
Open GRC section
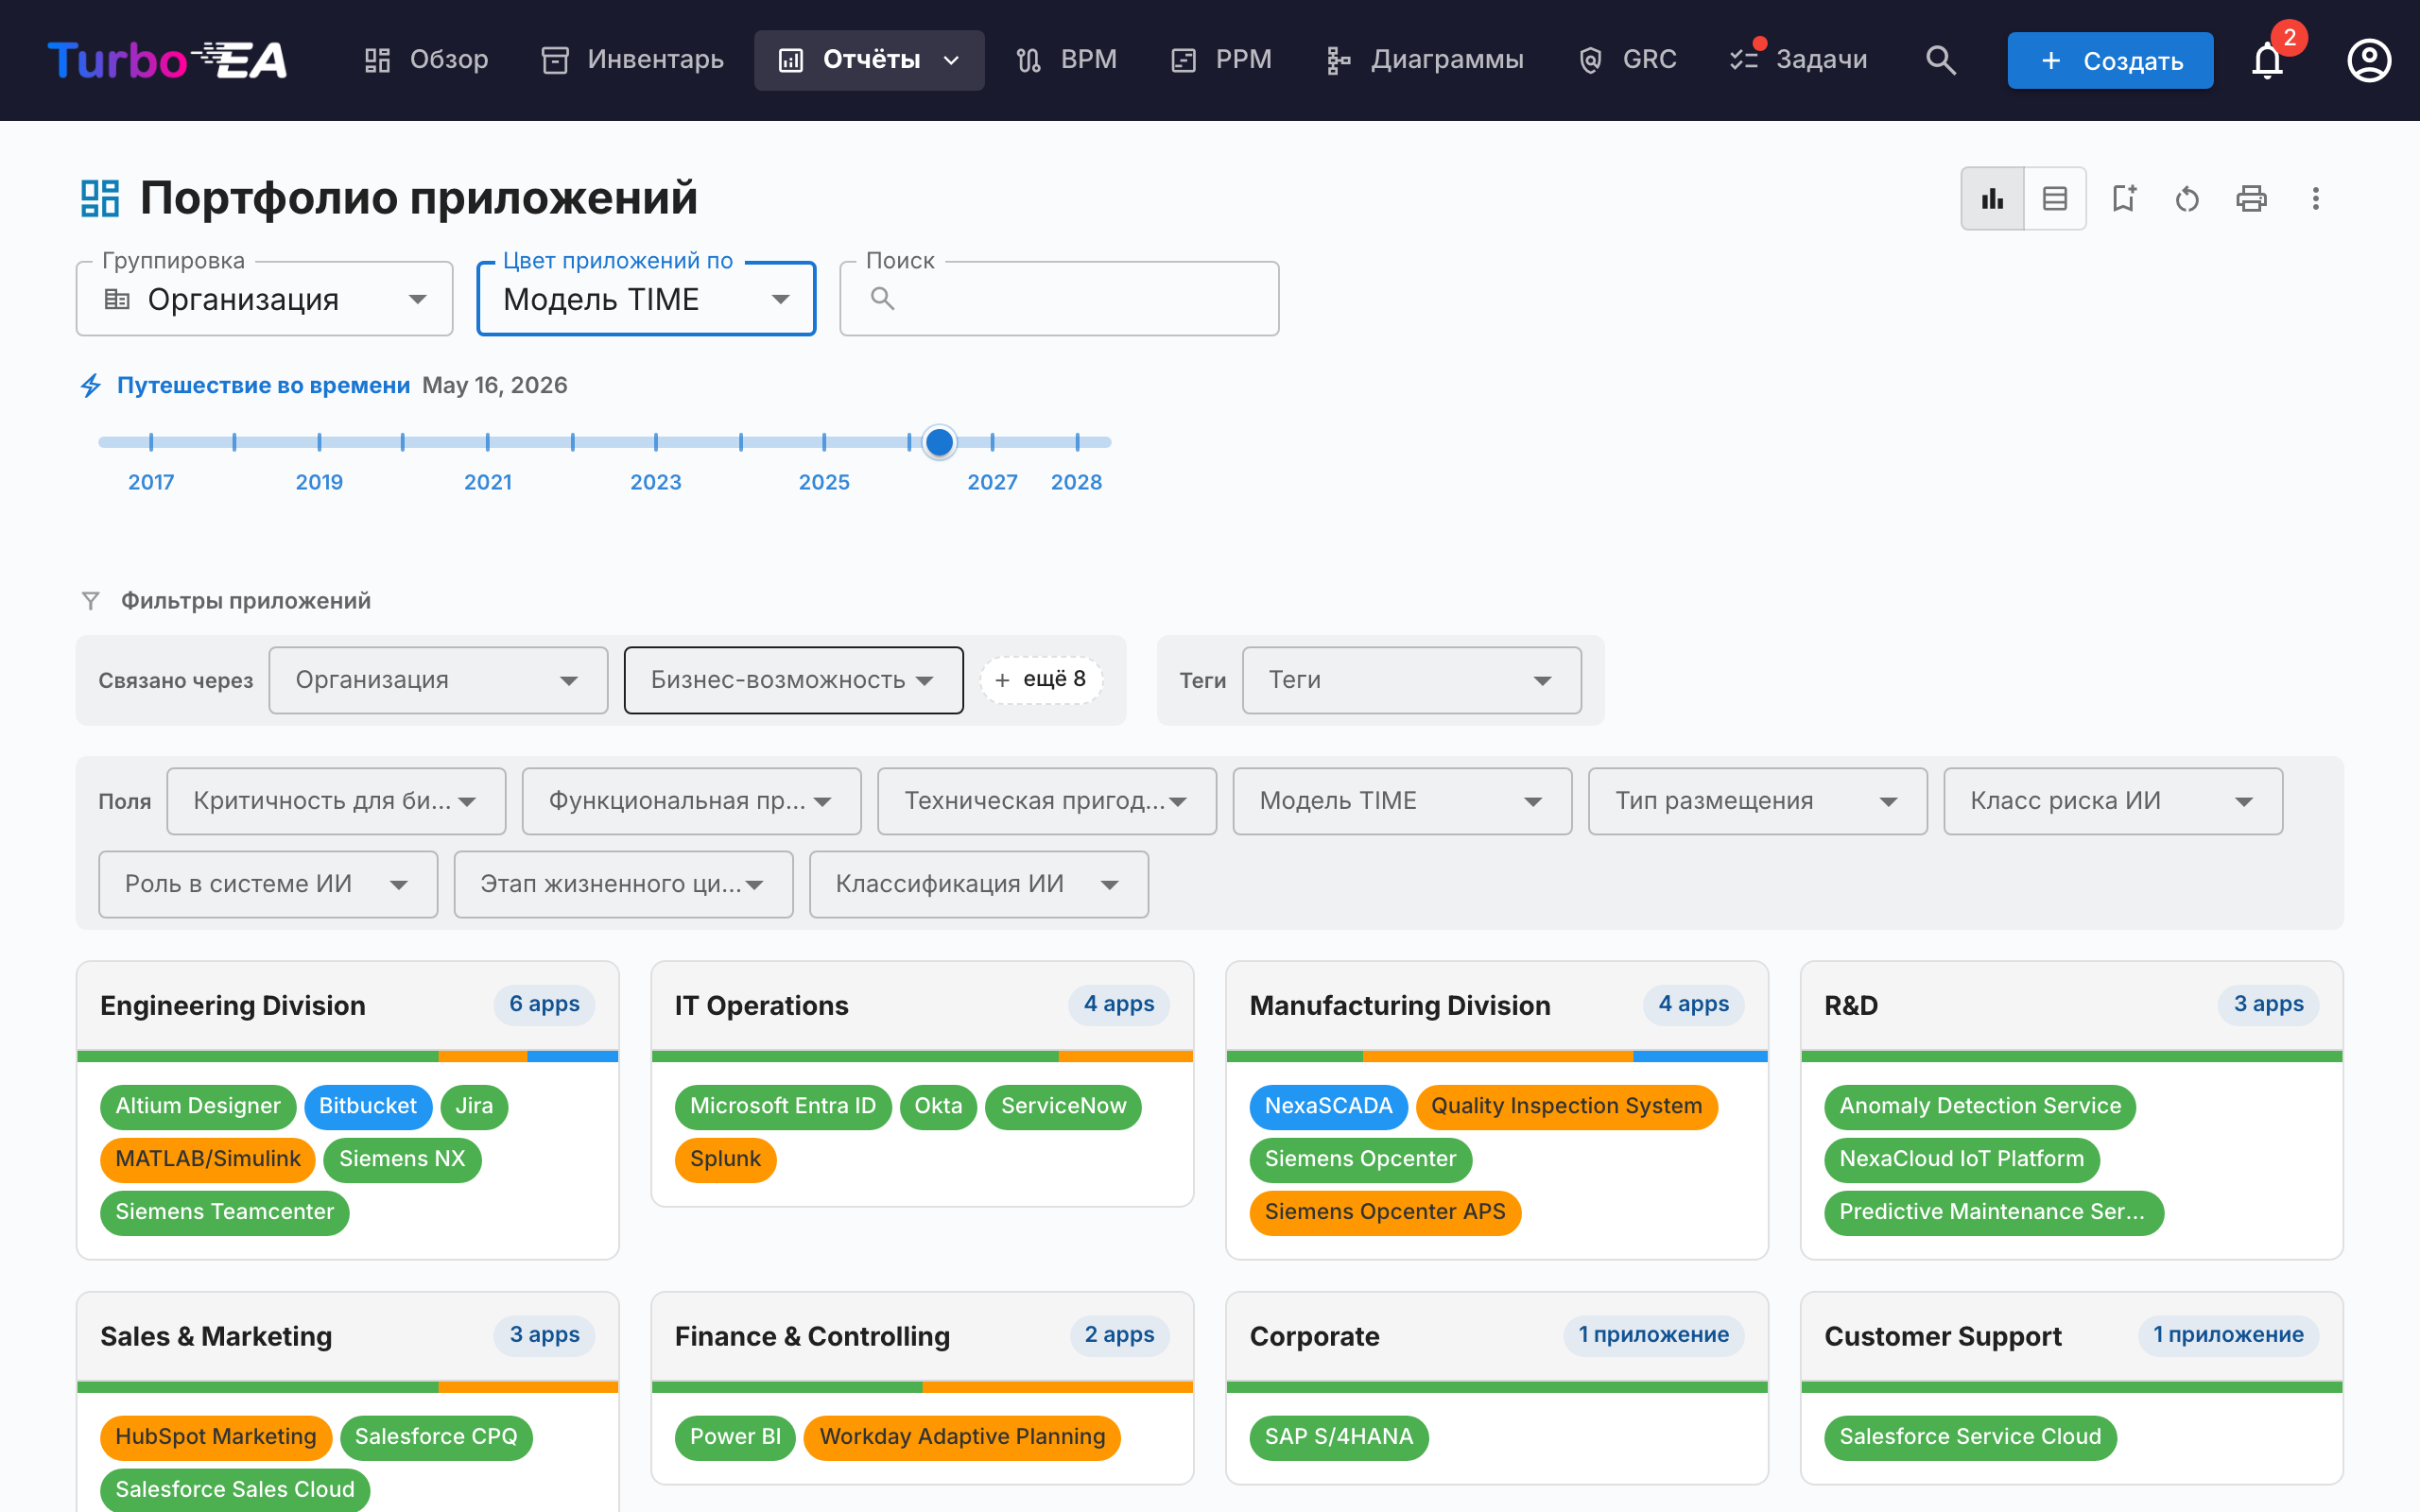(1628, 60)
